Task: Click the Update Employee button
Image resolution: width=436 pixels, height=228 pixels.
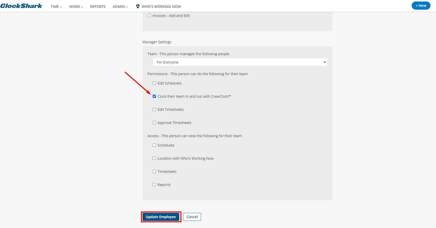Action: tap(161, 217)
